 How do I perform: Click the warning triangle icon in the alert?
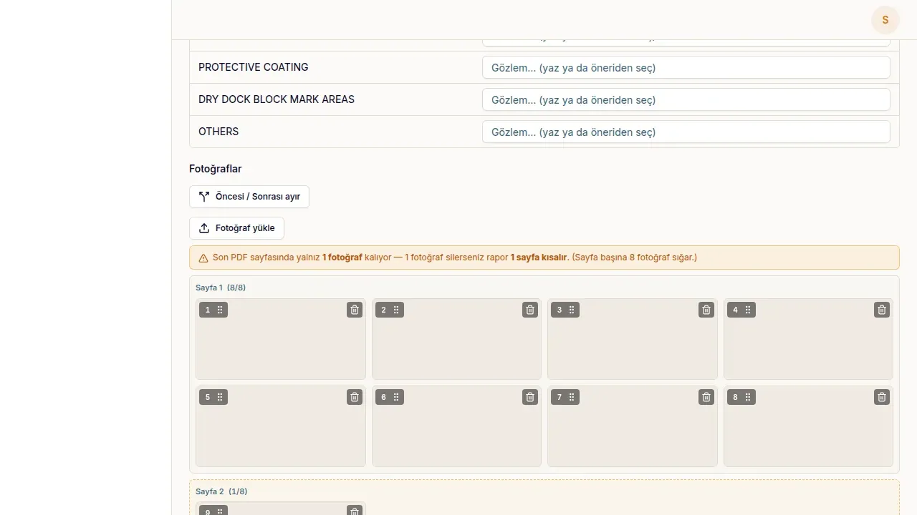[203, 258]
